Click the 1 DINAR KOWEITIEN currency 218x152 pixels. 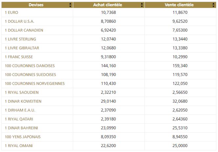coord(23,101)
